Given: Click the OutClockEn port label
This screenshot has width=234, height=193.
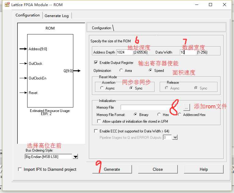Looking at the screenshot, I should 38,78.
